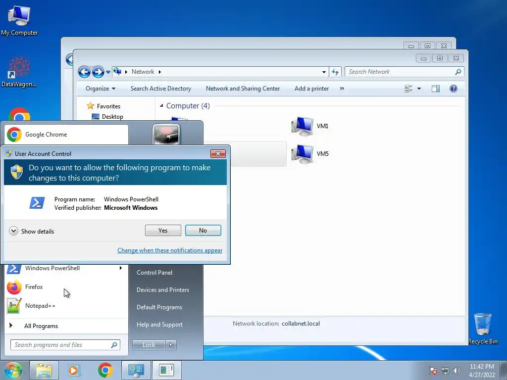The image size is (507, 380).
Task: Open Devices and Printers
Action: [x=162, y=290]
